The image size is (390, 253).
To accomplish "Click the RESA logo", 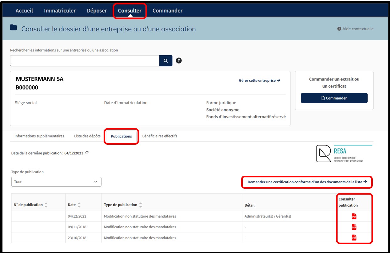I will pos(344,154).
